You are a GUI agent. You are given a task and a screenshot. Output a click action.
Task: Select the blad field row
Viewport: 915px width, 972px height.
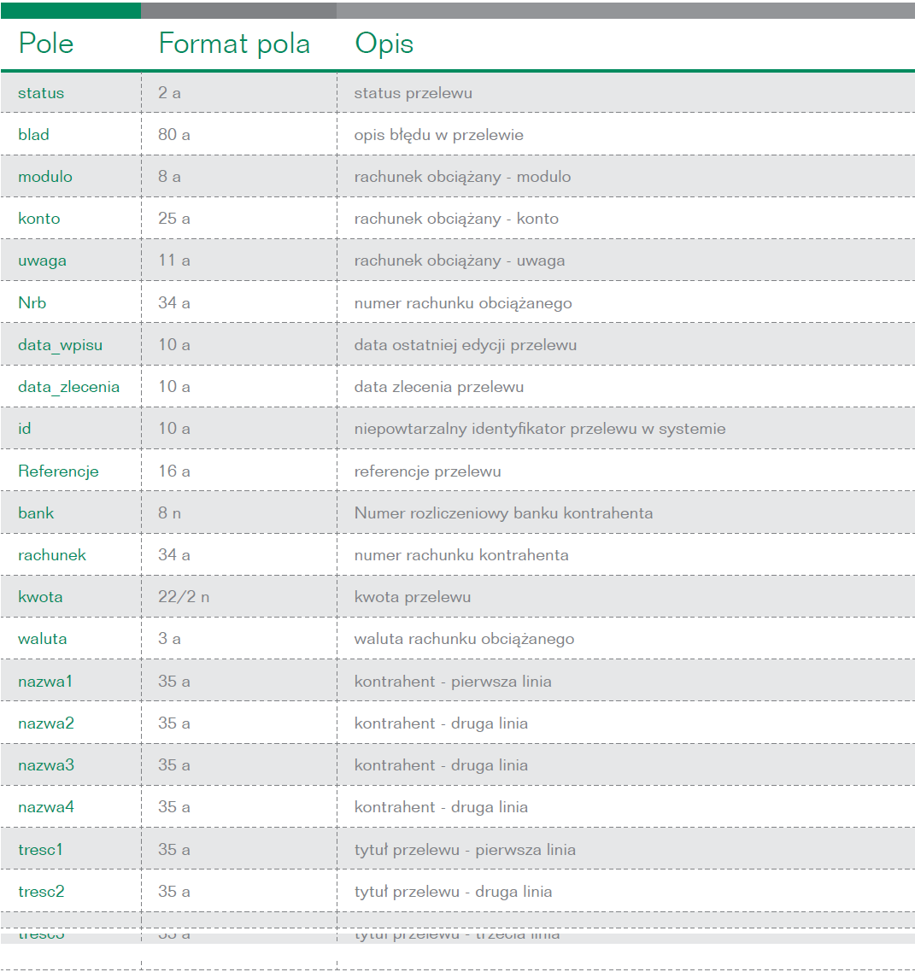pos(458,134)
